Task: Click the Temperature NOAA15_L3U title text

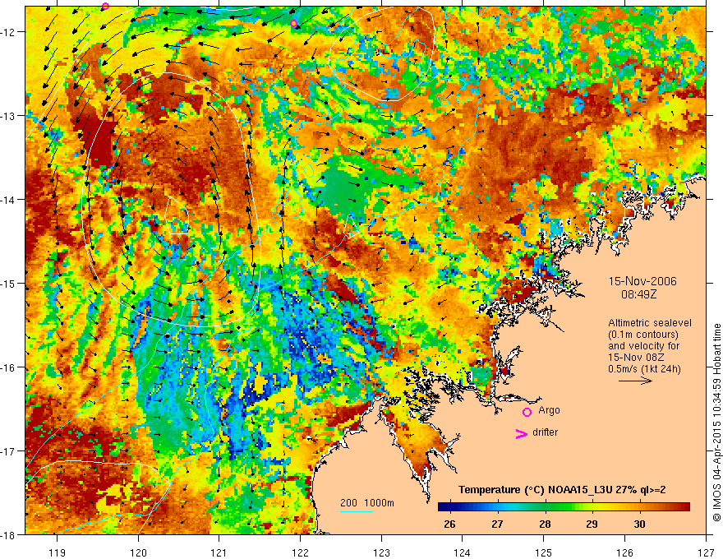Action: tap(562, 490)
